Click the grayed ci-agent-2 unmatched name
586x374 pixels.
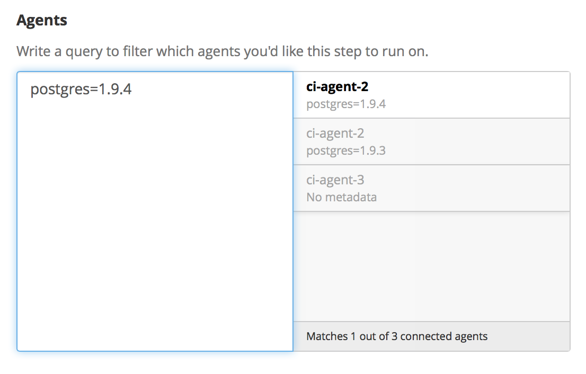pyautogui.click(x=334, y=133)
